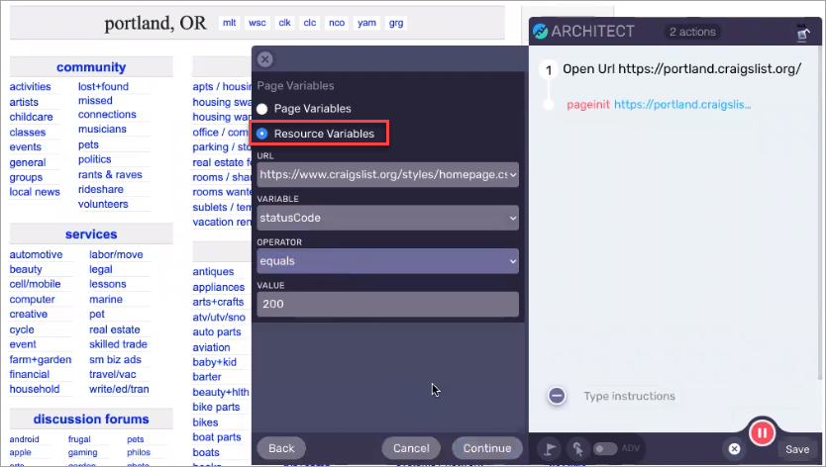
Task: Open the antiques for sale link
Action: [x=213, y=272]
